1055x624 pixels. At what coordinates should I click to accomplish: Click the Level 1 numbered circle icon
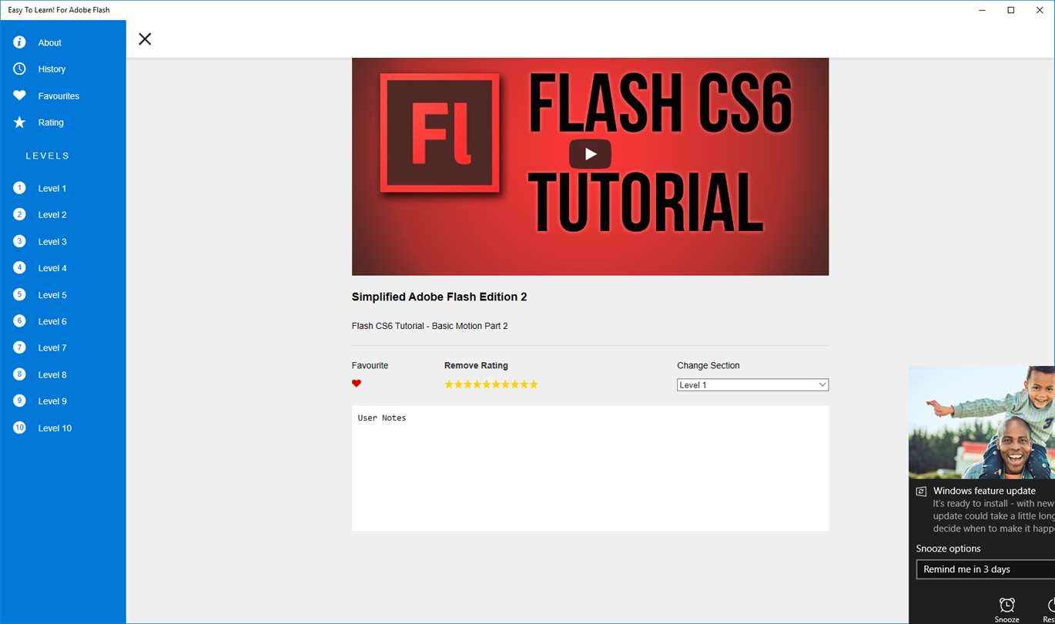click(19, 188)
